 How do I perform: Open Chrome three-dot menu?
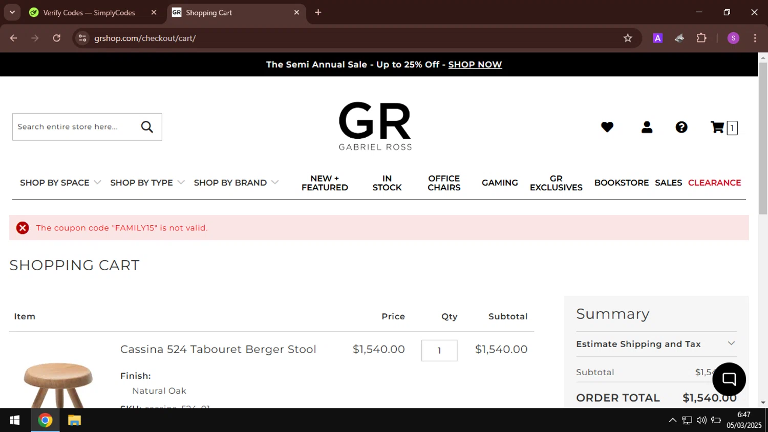coord(755,38)
